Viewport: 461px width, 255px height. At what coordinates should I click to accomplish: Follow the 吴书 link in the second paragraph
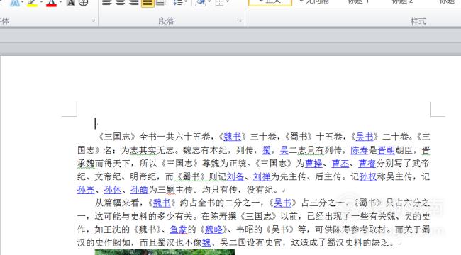282,203
